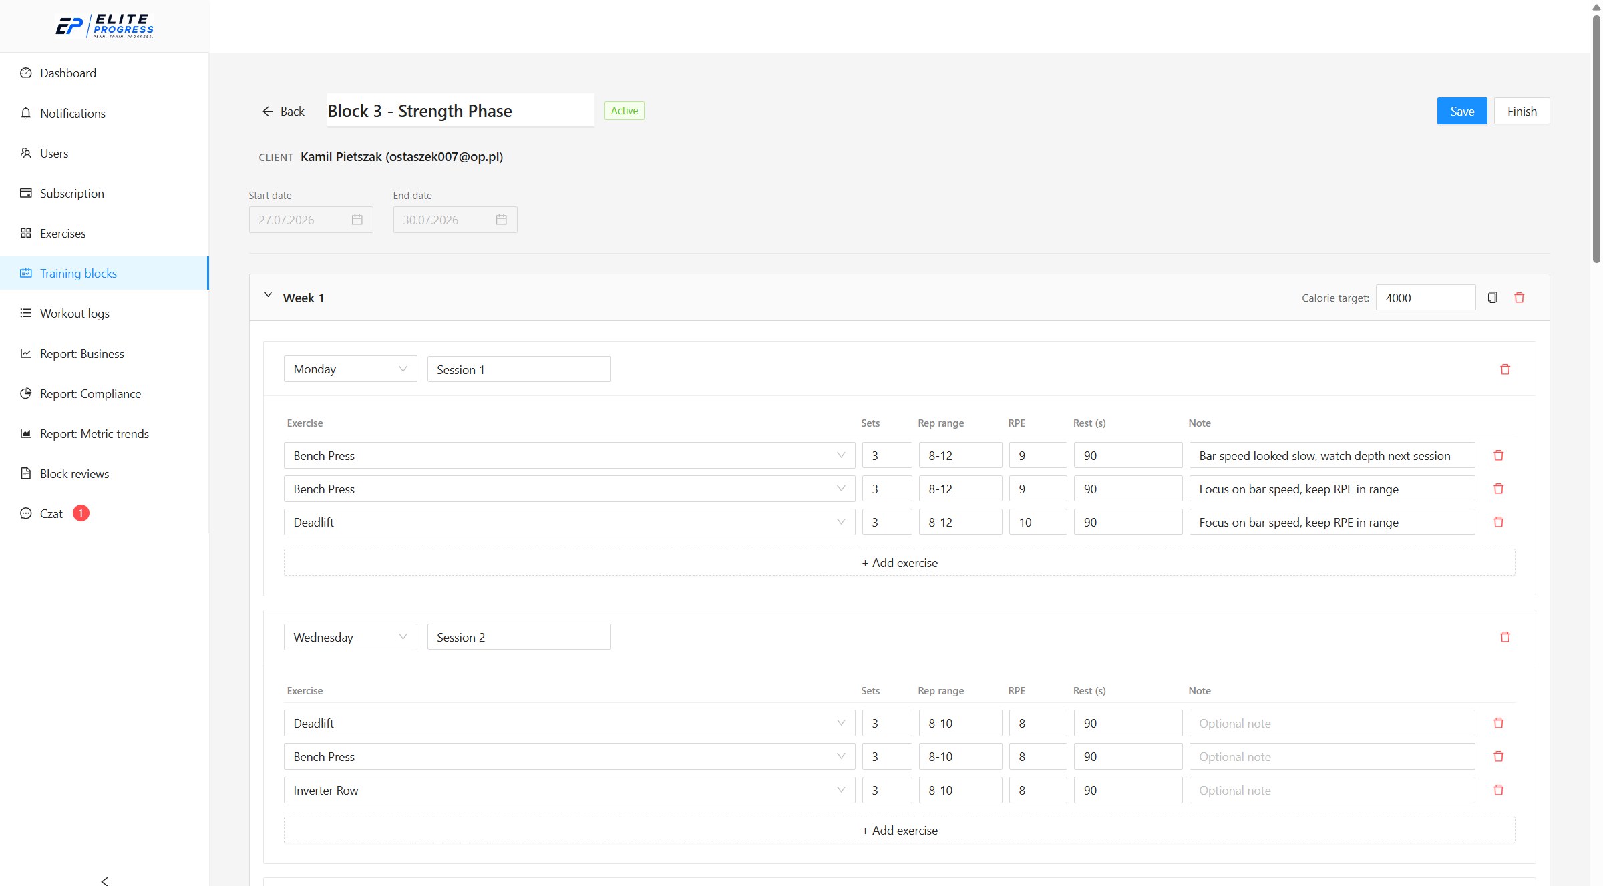Click the Save button
Viewport: 1603px width, 886px height.
(x=1461, y=111)
